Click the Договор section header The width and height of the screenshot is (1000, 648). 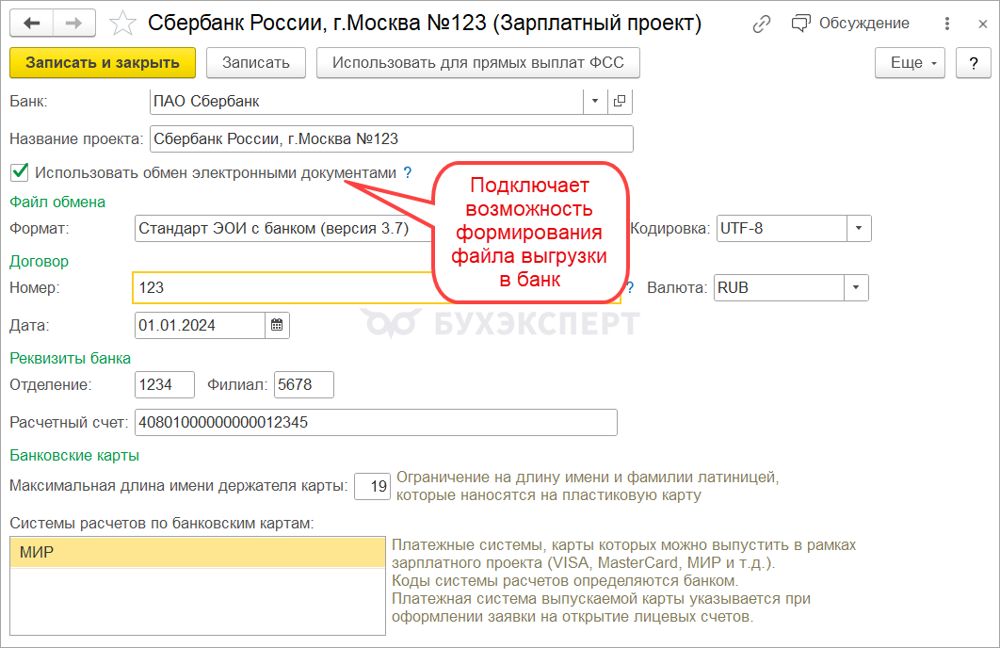39,262
